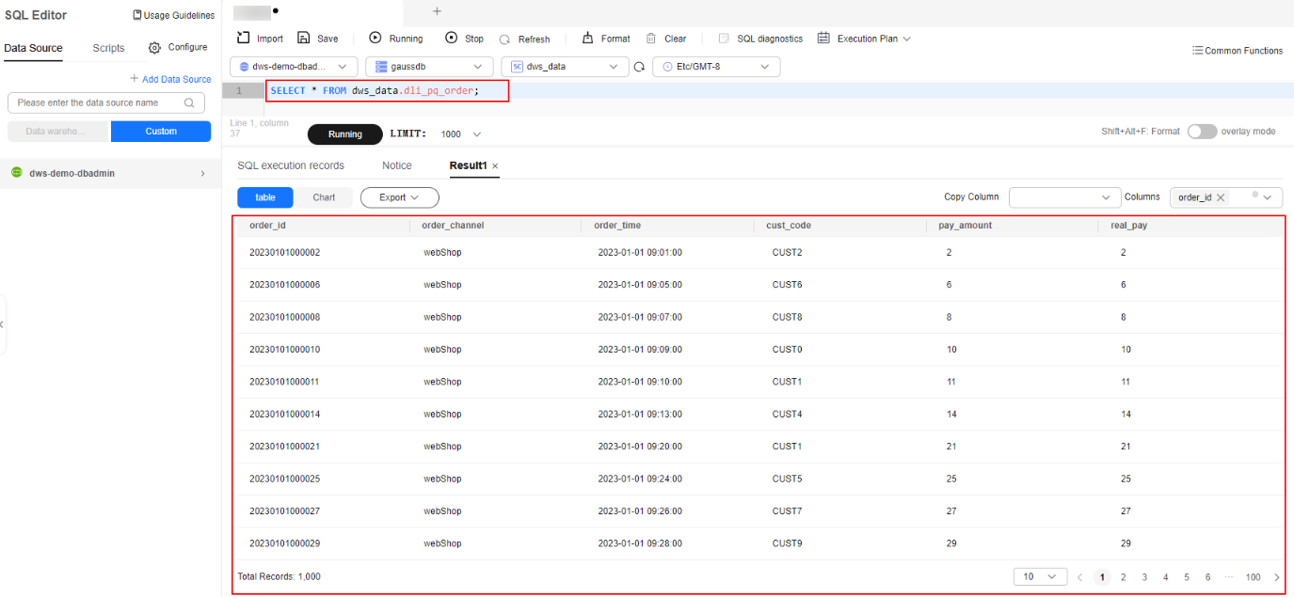Open Usage Guidelines link
This screenshot has width=1294, height=597.
coord(173,15)
